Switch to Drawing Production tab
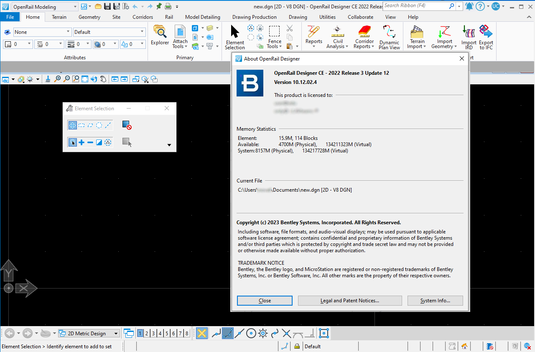Screen dimensions: 535x352 255,17
